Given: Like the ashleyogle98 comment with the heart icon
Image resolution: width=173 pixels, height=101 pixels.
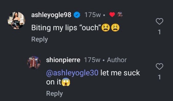Looking at the screenshot, I should point(159,21).
